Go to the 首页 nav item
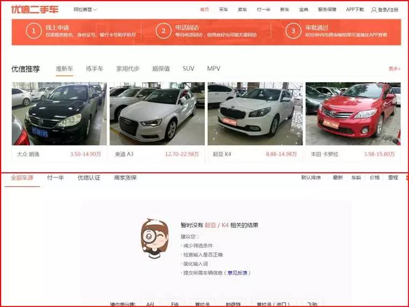Viewport: 409px width, 307px height. pyautogui.click(x=204, y=10)
